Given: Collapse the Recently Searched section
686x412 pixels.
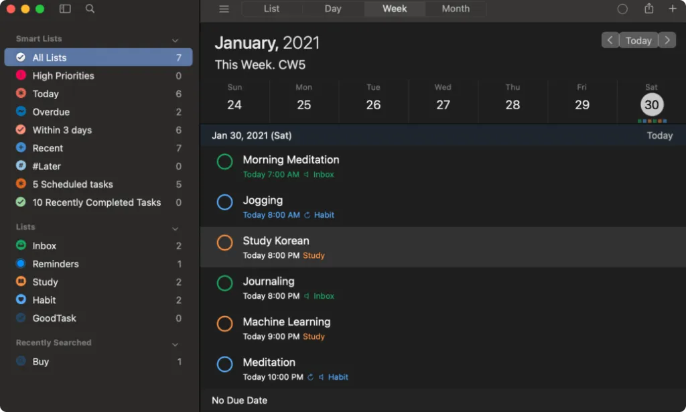Looking at the screenshot, I should [175, 343].
